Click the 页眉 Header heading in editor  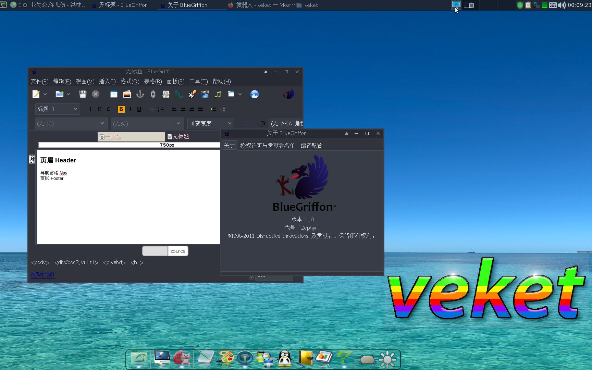tap(58, 160)
